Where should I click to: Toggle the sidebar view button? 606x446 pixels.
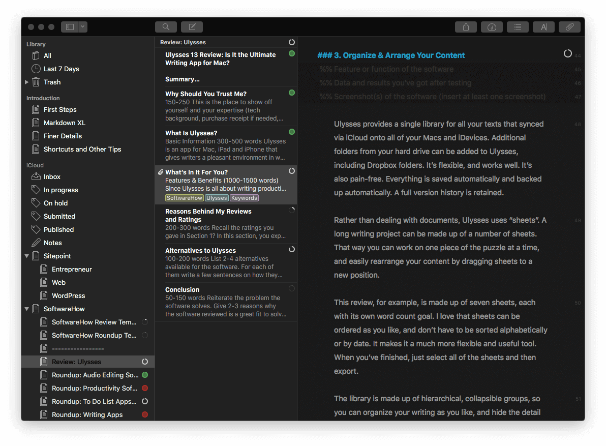coord(70,26)
